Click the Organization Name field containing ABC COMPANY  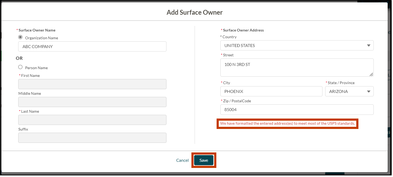pos(92,46)
